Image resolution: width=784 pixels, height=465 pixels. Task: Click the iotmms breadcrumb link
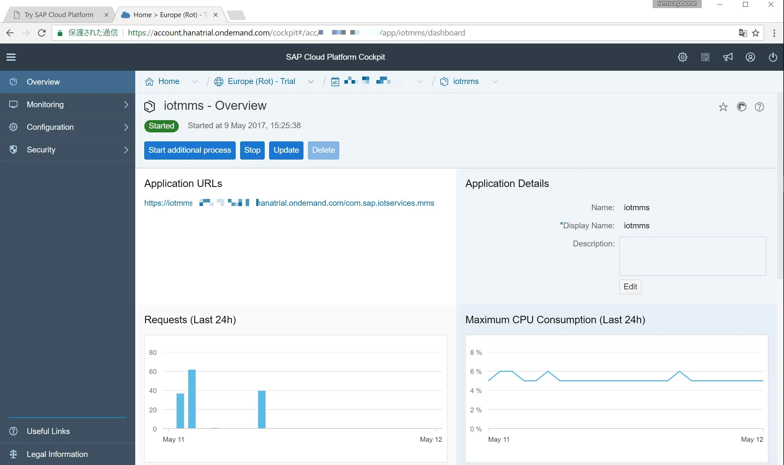466,81
